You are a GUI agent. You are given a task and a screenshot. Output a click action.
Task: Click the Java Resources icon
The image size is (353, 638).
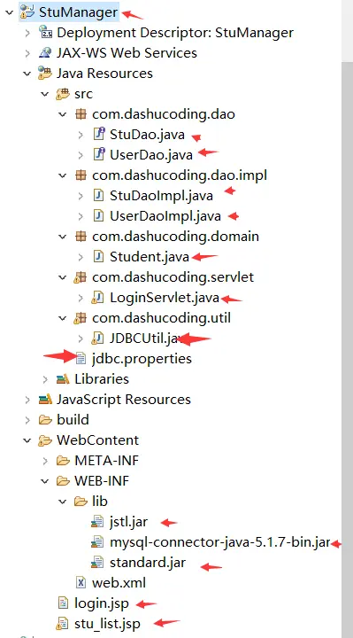45,74
